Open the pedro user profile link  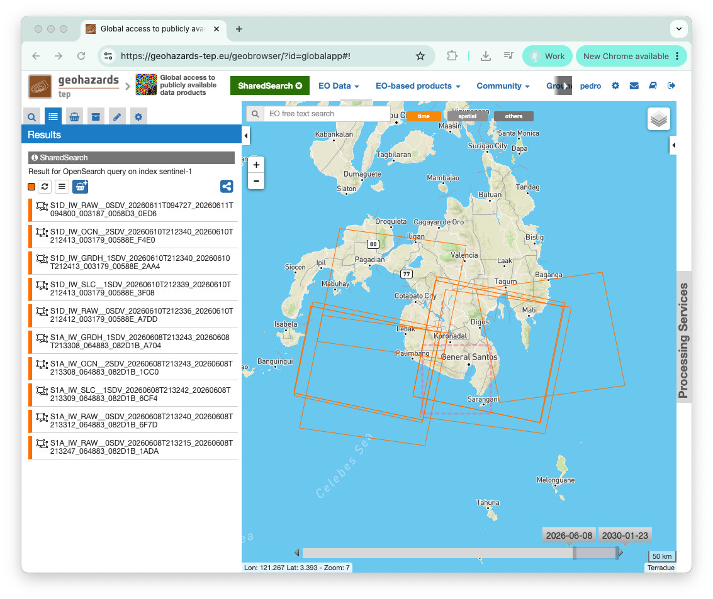pos(590,86)
